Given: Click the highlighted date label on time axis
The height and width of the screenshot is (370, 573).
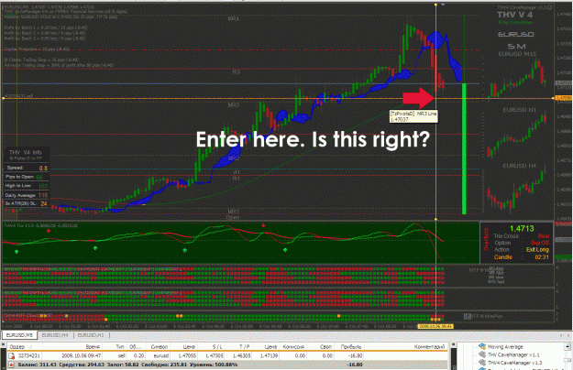Looking at the screenshot, I should pyautogui.click(x=435, y=326).
